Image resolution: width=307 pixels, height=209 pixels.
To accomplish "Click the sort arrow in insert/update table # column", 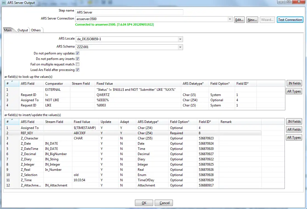I will tap(12, 119).
